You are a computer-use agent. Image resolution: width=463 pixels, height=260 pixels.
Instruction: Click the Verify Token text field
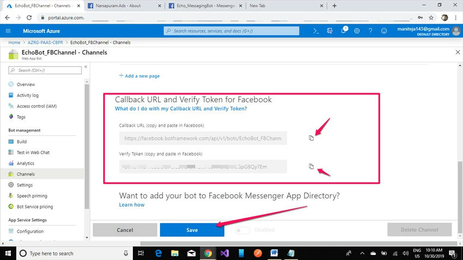click(203, 167)
